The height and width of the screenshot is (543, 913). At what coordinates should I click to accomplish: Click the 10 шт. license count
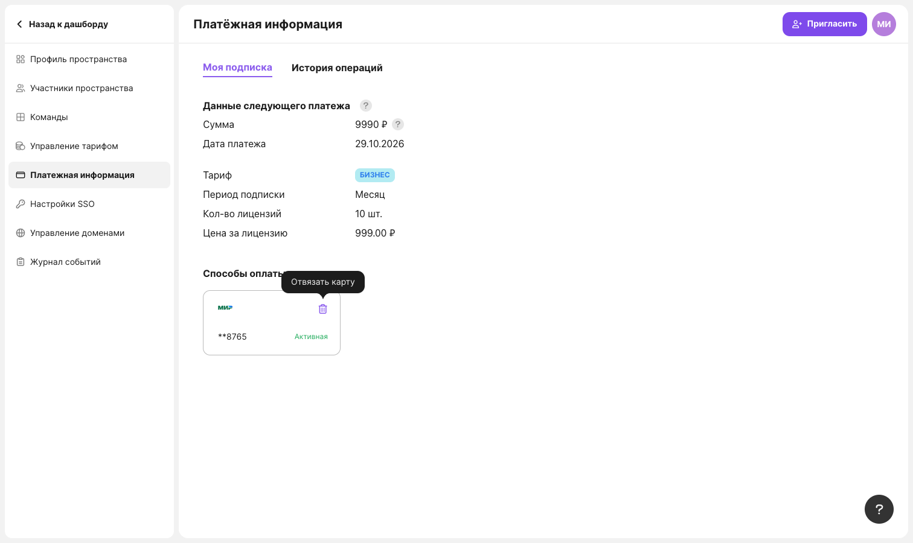click(369, 214)
